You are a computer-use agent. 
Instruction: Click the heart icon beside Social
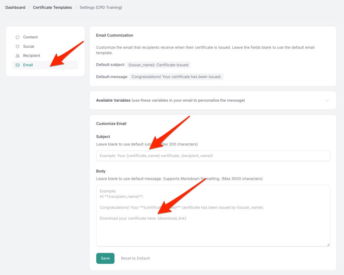(18, 47)
